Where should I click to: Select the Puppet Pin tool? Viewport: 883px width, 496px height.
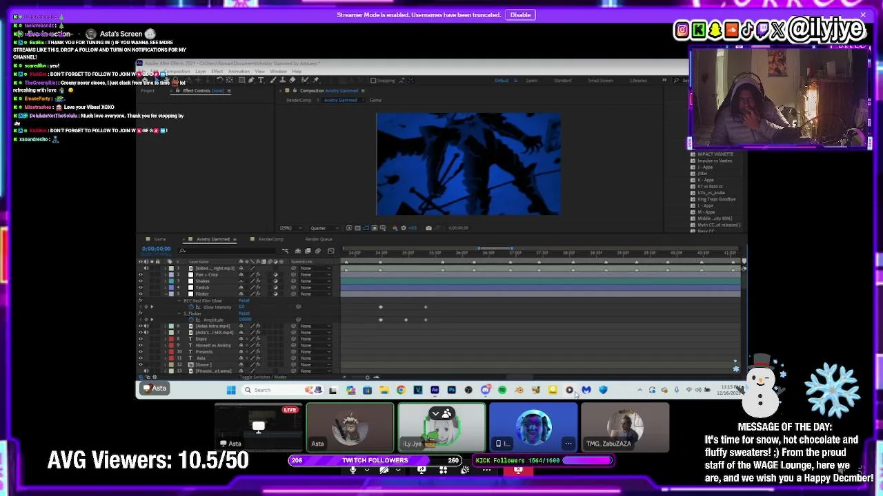tap(316, 80)
